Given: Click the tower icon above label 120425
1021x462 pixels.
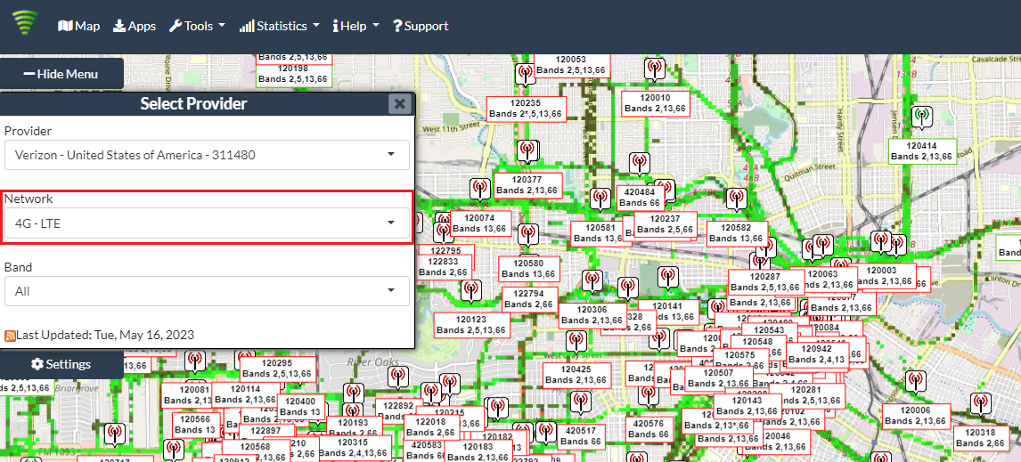Looking at the screenshot, I should click(x=576, y=341).
